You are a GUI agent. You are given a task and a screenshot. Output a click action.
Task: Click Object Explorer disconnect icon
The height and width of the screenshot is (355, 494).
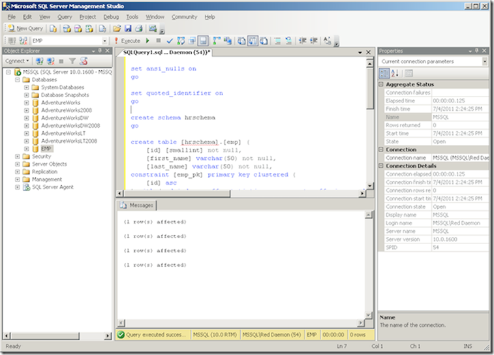(50, 61)
